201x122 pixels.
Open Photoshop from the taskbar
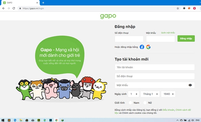click(x=51, y=120)
